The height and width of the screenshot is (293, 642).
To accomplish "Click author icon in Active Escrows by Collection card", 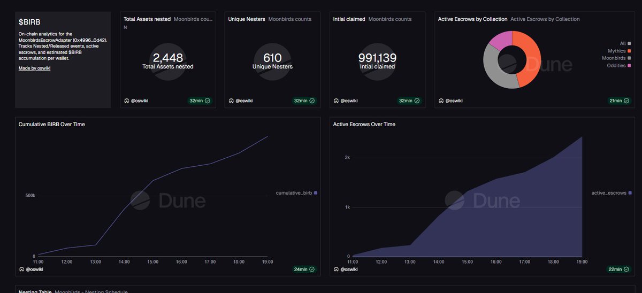I will 441,101.
